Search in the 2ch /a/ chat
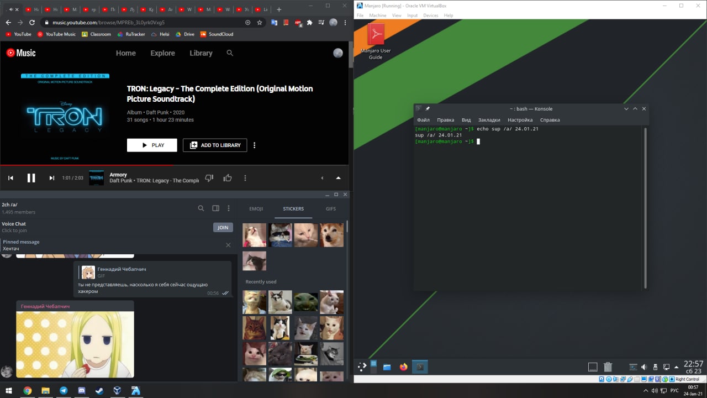 [x=201, y=208]
